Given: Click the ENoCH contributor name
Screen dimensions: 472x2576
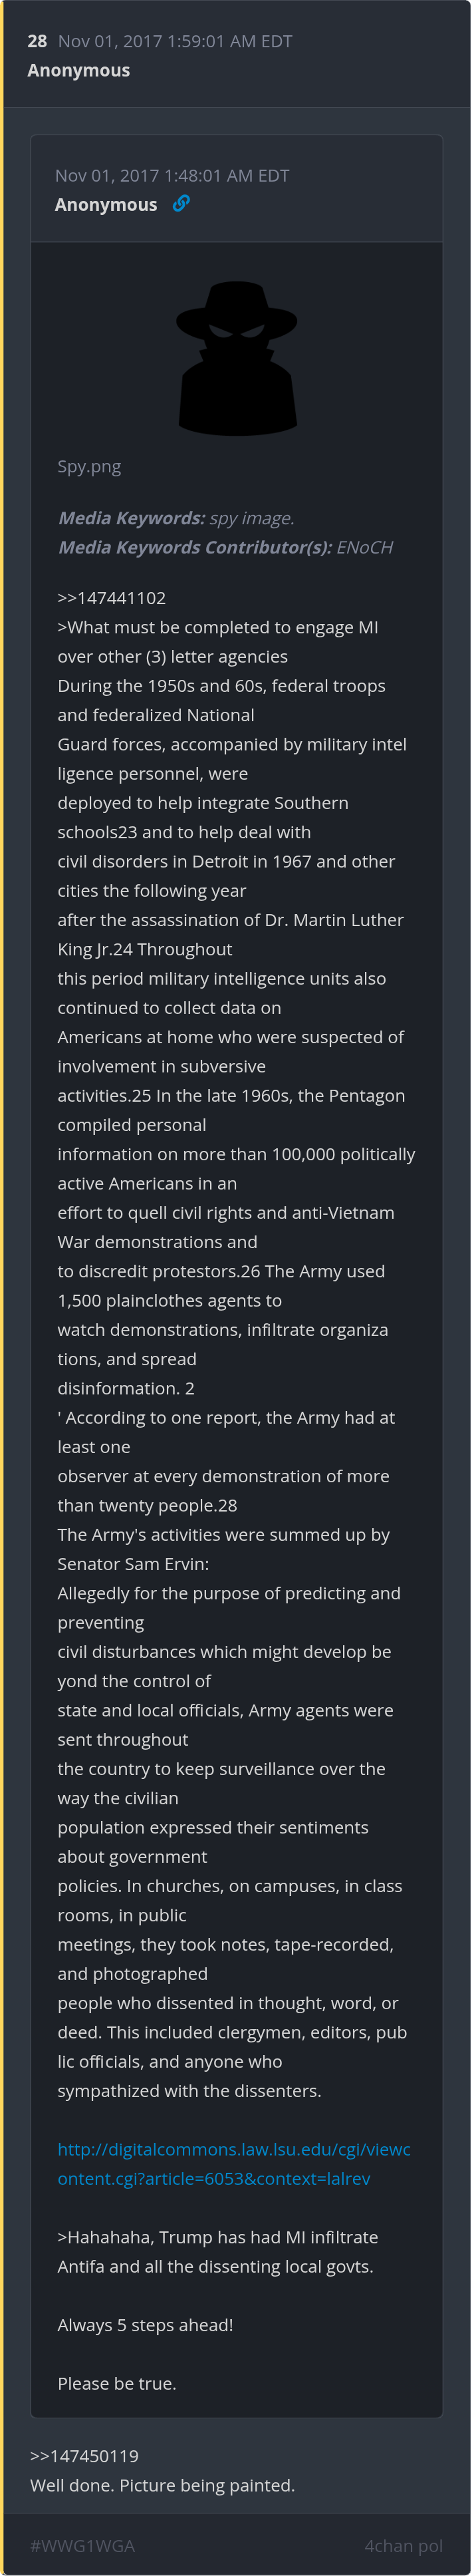Looking at the screenshot, I should pos(365,547).
